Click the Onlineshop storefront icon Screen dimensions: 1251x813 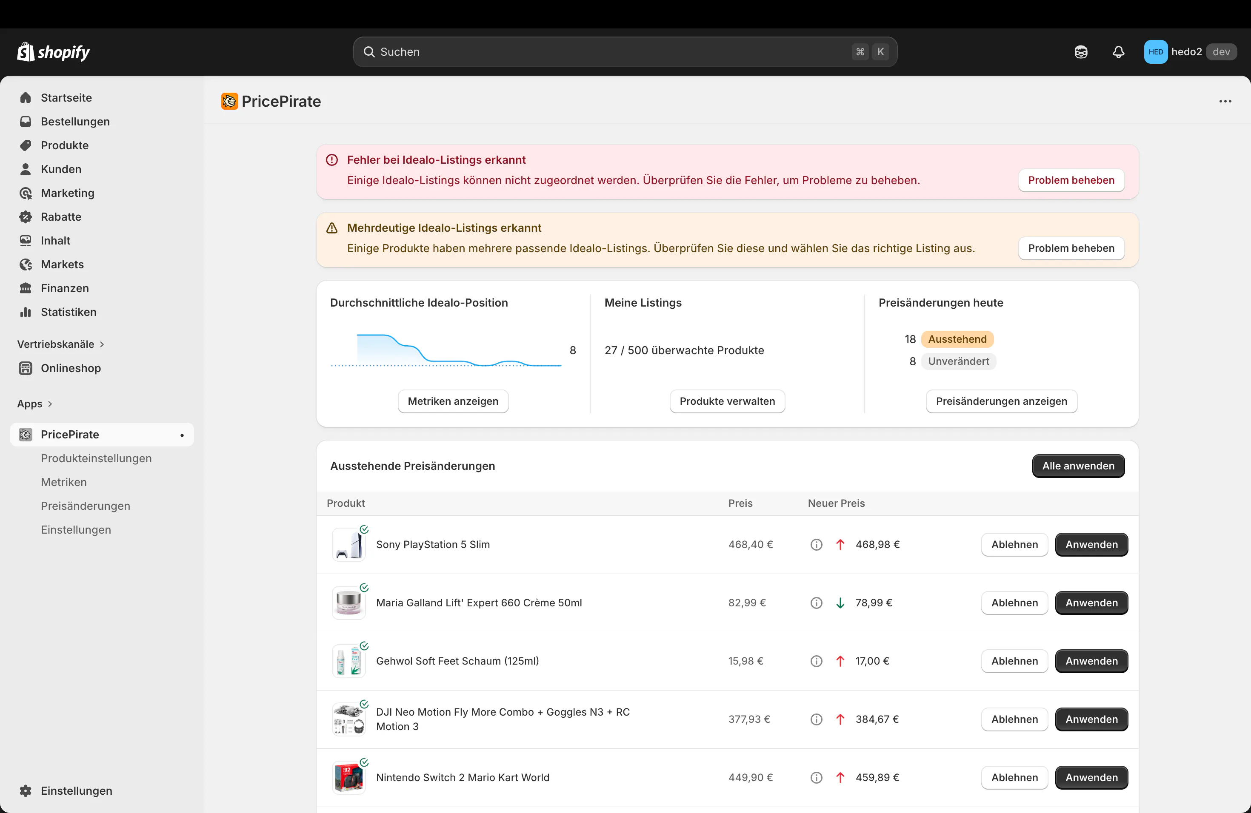pyautogui.click(x=25, y=368)
